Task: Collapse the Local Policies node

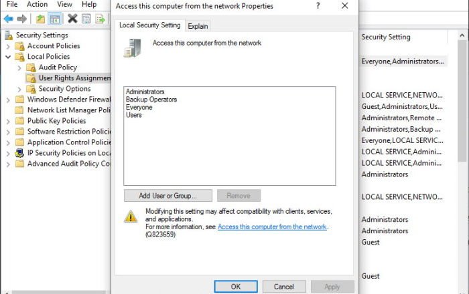Action: (8, 57)
